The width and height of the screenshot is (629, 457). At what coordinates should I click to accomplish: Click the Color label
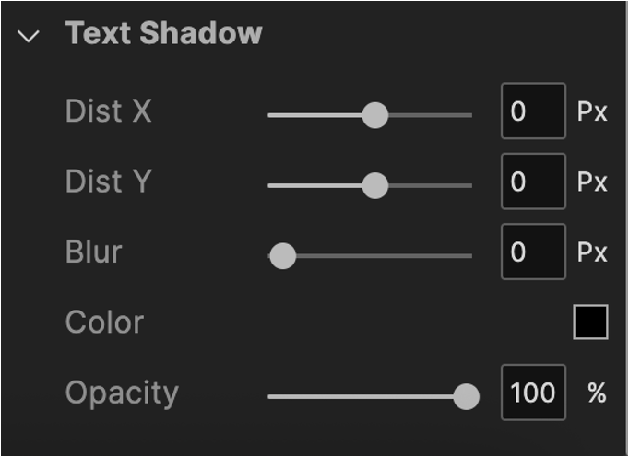(104, 322)
